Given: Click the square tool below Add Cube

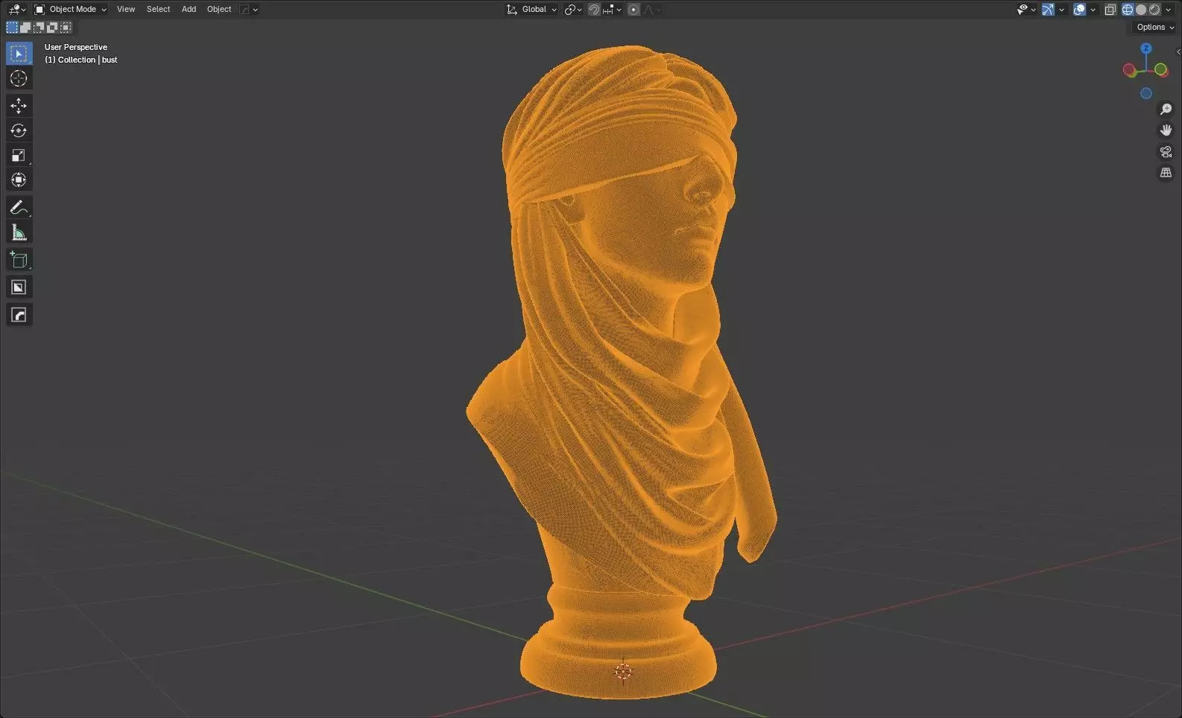Looking at the screenshot, I should point(19,287).
